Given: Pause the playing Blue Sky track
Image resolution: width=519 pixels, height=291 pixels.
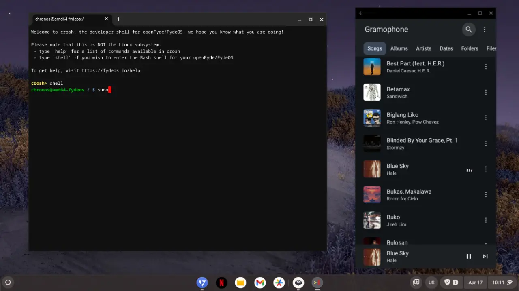Looking at the screenshot, I should pos(469,256).
